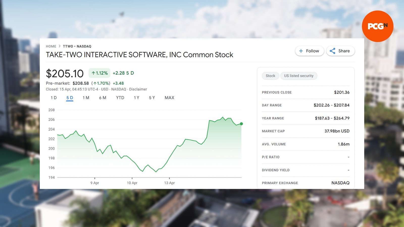Show the 1 M chart range
404x227 pixels.
[x=86, y=98]
